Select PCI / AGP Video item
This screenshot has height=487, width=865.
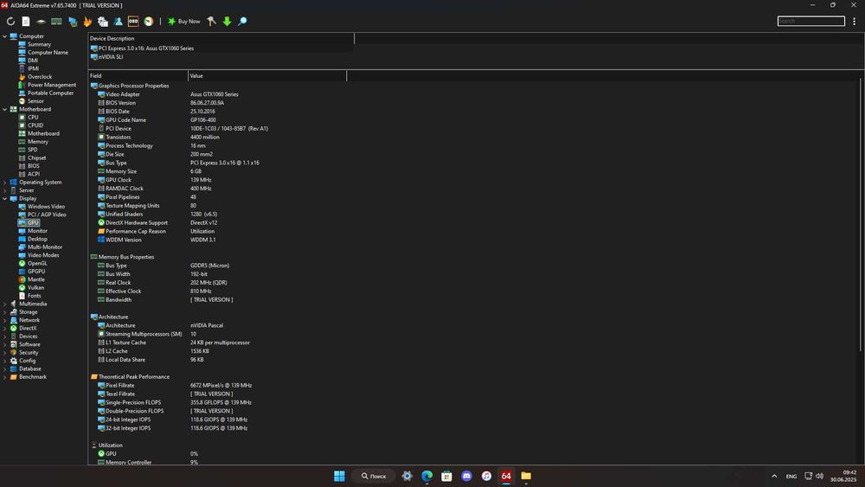pyautogui.click(x=47, y=215)
